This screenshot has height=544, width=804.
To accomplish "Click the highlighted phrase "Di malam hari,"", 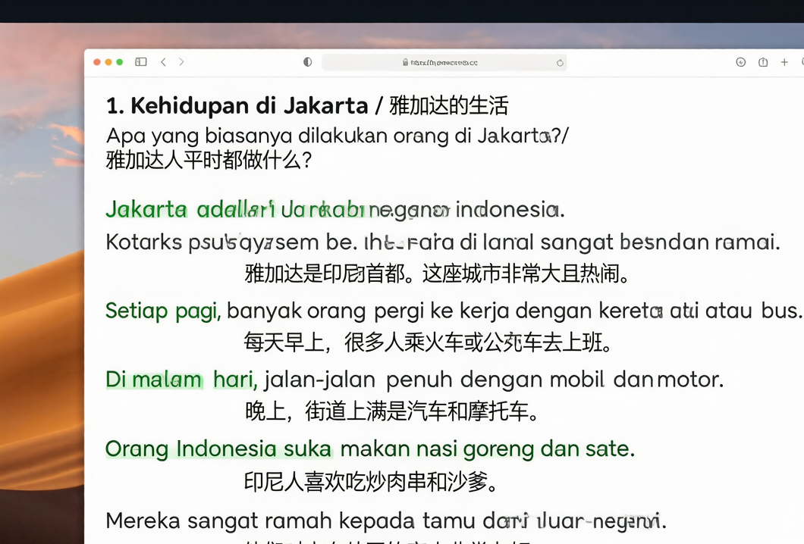I will point(181,380).
